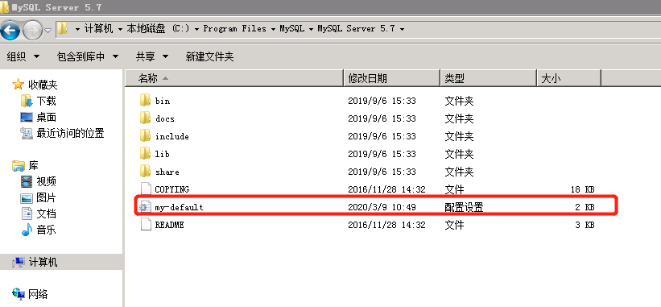
Task: Click 收藏夹 star icon in sidebar
Action: (x=18, y=85)
